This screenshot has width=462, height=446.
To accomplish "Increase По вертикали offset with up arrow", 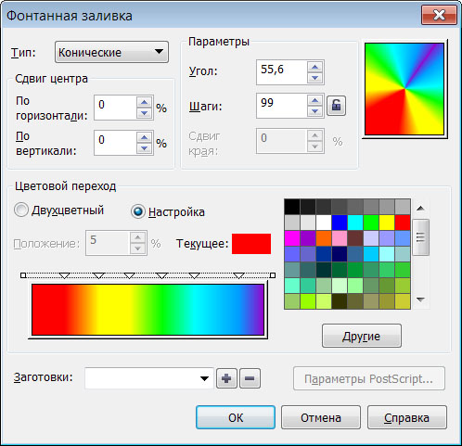I will point(144,137).
